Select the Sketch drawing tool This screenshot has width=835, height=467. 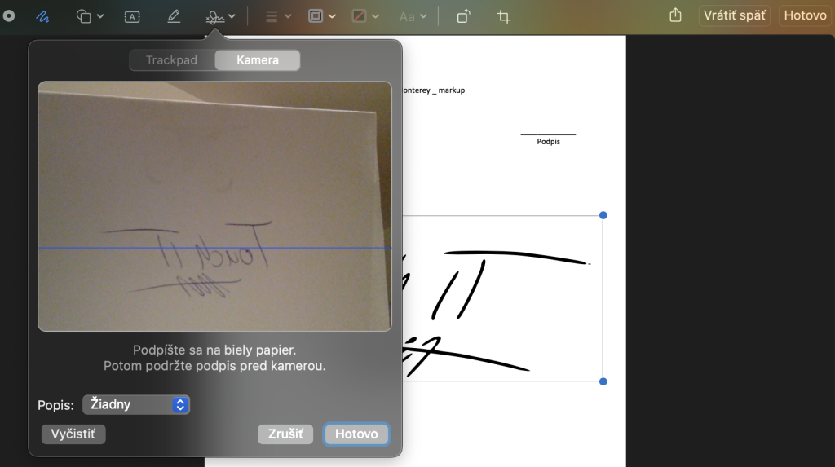pyautogui.click(x=43, y=16)
